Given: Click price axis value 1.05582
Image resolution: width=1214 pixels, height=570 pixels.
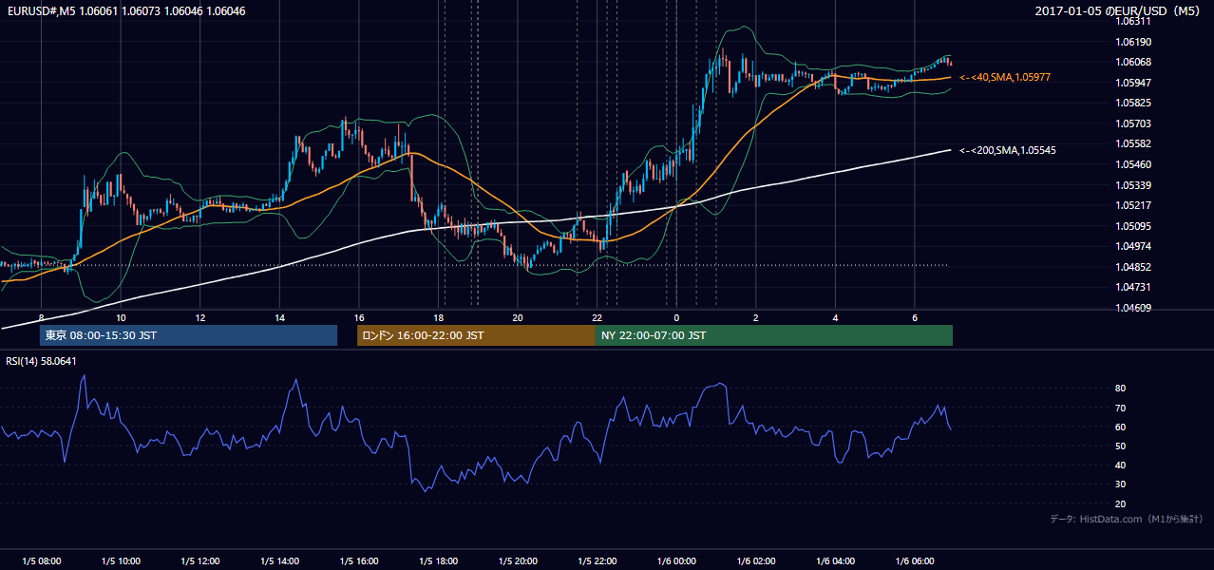Looking at the screenshot, I should click(1132, 143).
